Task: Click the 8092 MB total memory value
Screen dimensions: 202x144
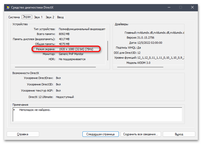Action: click(64, 34)
